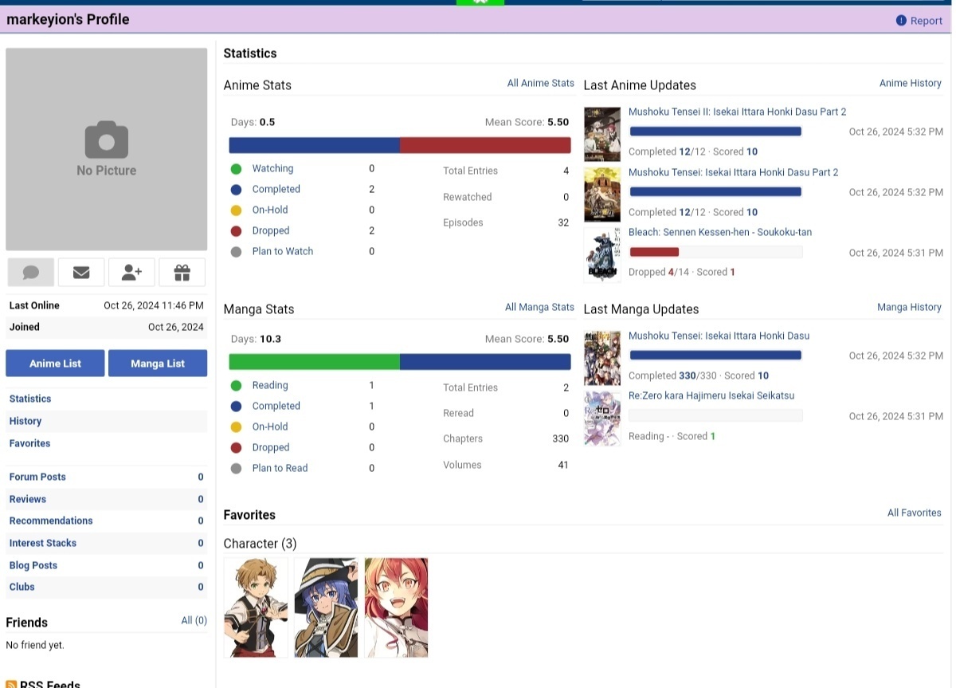The image size is (956, 688).
Task: Open the send message envelope icon
Action: point(81,273)
